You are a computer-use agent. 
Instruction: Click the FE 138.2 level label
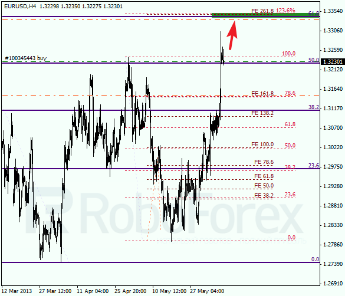pyautogui.click(x=262, y=113)
